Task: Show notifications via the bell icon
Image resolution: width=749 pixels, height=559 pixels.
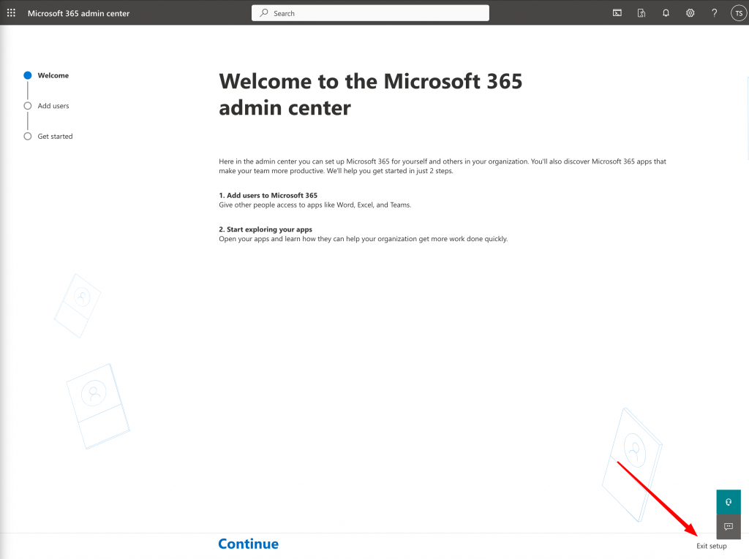Action: (666, 13)
